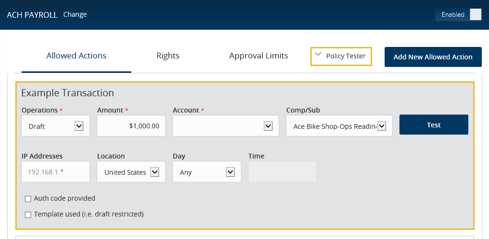The image size is (489, 239).
Task: Toggle the Enabled switch for ACH Payroll
Action: click(x=458, y=15)
